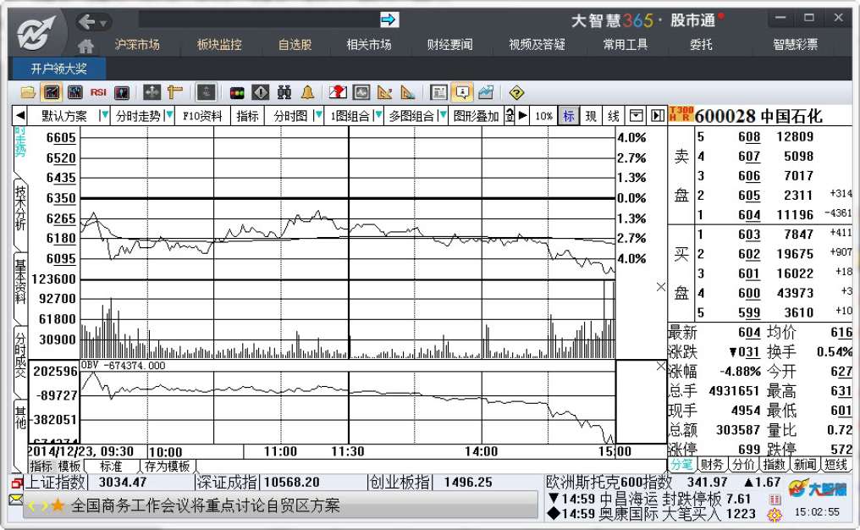Click the signpost toolbar icon
The image size is (860, 530).
point(175,92)
